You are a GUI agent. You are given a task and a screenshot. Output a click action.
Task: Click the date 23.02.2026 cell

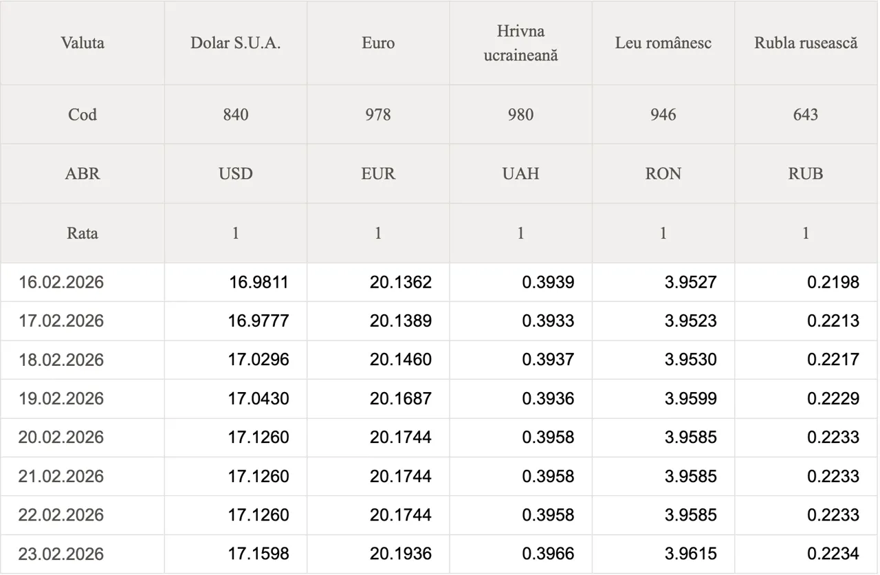pos(61,554)
